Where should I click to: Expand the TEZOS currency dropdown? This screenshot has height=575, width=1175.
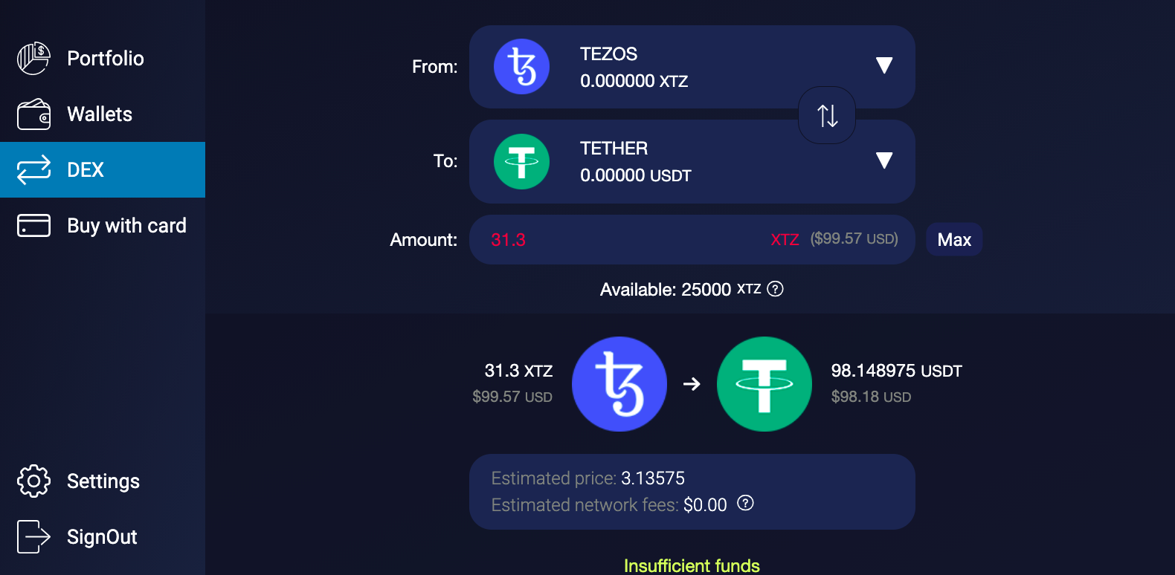885,66
